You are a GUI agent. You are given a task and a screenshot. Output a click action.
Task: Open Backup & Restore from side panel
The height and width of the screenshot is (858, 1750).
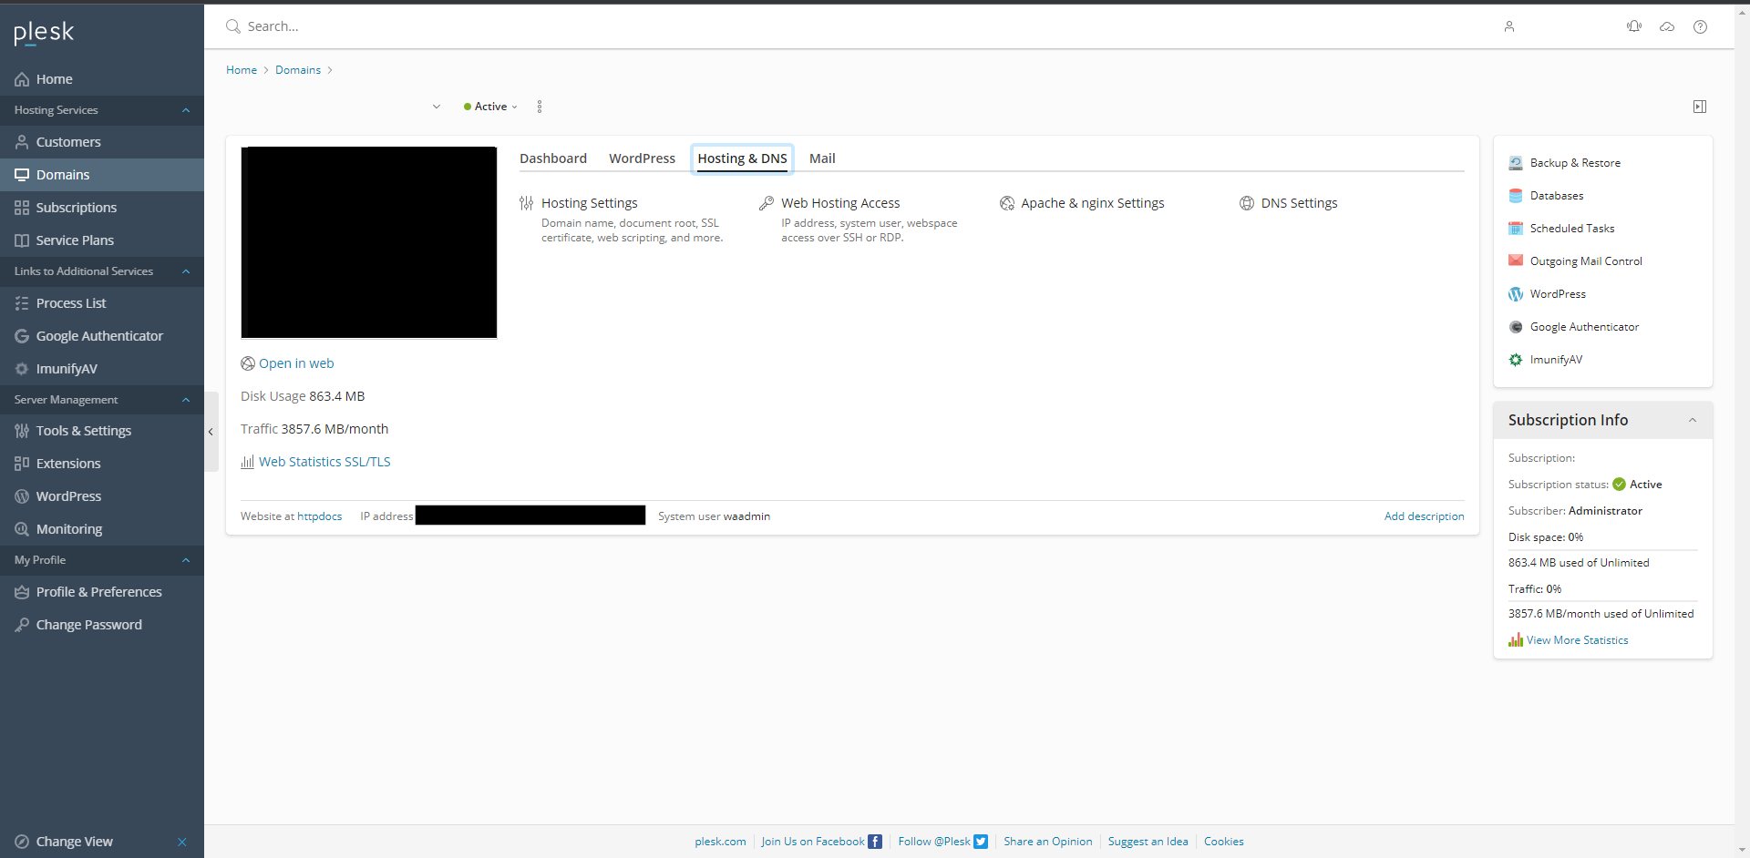tap(1574, 163)
